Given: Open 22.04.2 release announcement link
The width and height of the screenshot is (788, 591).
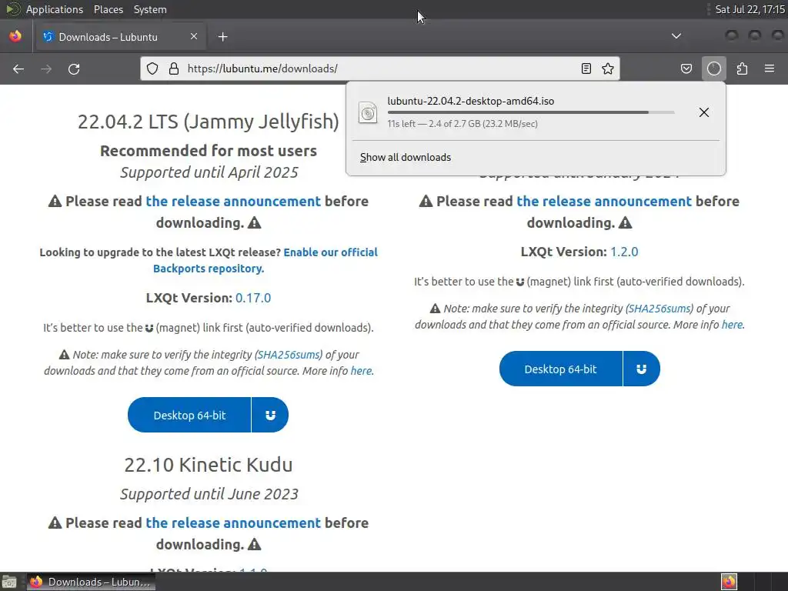Looking at the screenshot, I should tap(233, 201).
